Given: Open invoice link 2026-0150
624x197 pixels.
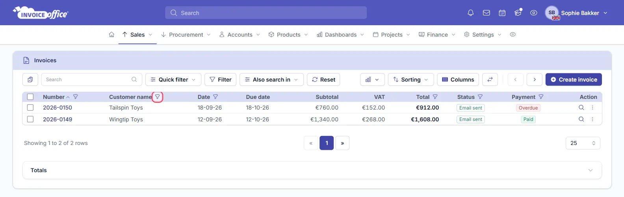Looking at the screenshot, I should [x=58, y=108].
